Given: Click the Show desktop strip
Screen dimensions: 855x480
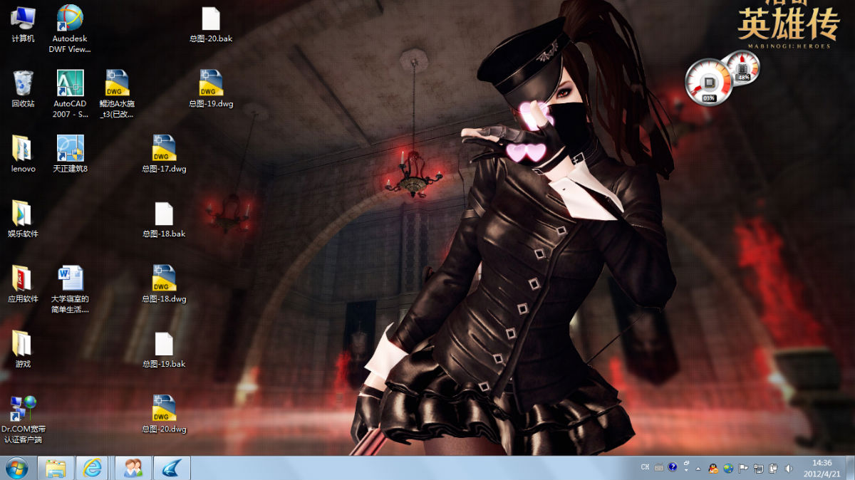Looking at the screenshot, I should pos(850,468).
